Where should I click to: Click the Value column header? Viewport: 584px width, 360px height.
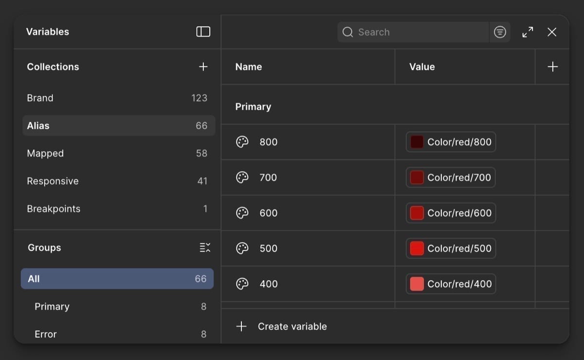[x=422, y=67]
